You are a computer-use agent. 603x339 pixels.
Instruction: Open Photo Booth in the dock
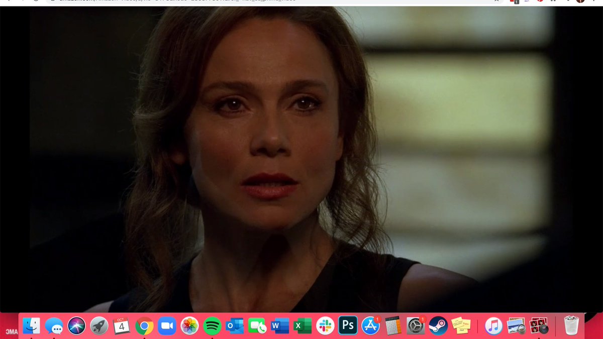(x=539, y=326)
